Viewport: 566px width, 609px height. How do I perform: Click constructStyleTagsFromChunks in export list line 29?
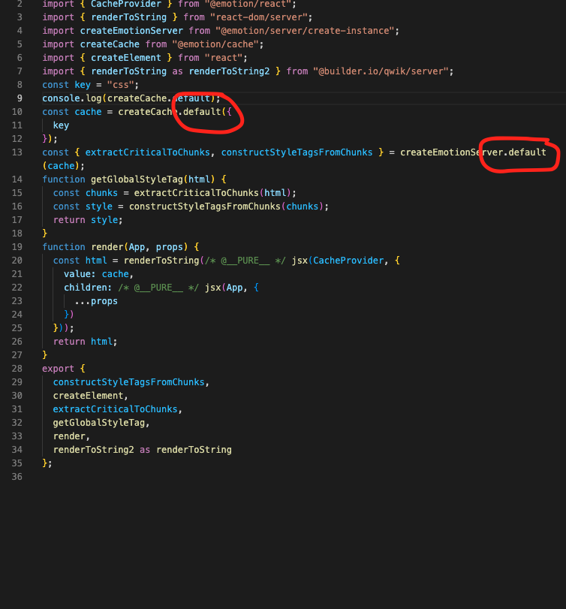pyautogui.click(x=128, y=382)
